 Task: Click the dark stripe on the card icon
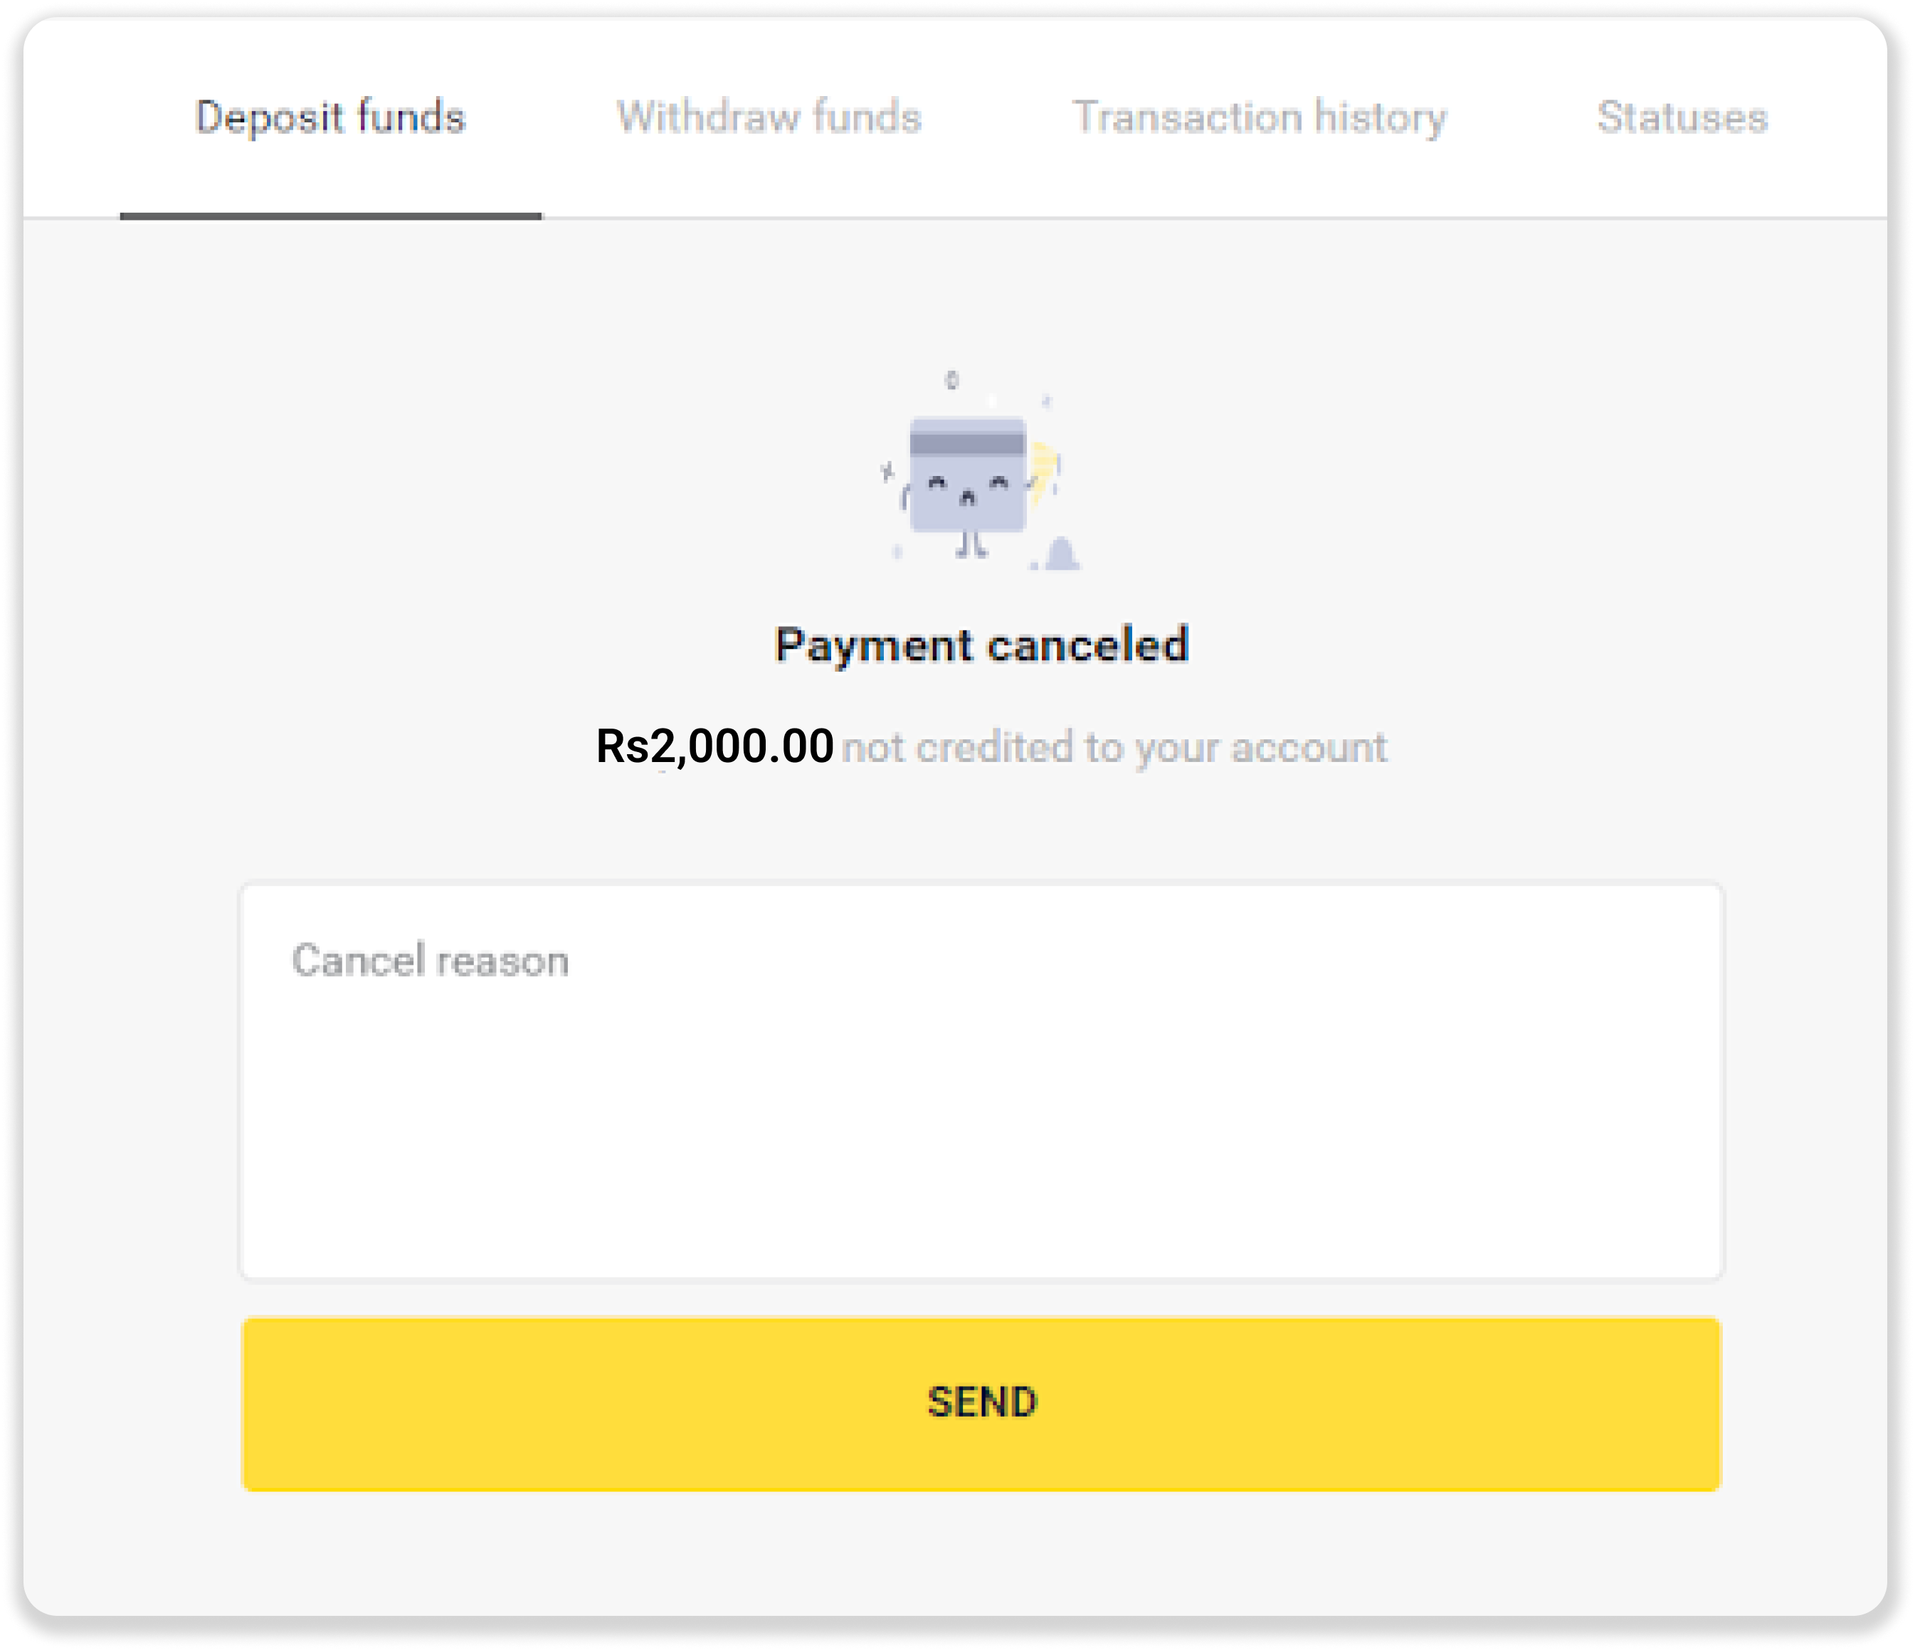[x=968, y=445]
